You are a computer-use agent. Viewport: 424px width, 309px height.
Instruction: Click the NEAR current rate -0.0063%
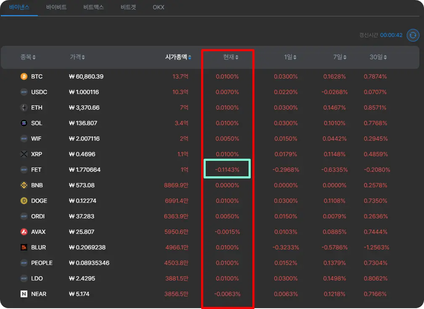click(227, 293)
